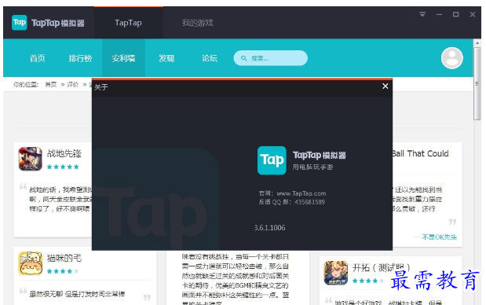Minimize the TapTap emulator window
This screenshot has height=305, width=486.
click(x=439, y=14)
